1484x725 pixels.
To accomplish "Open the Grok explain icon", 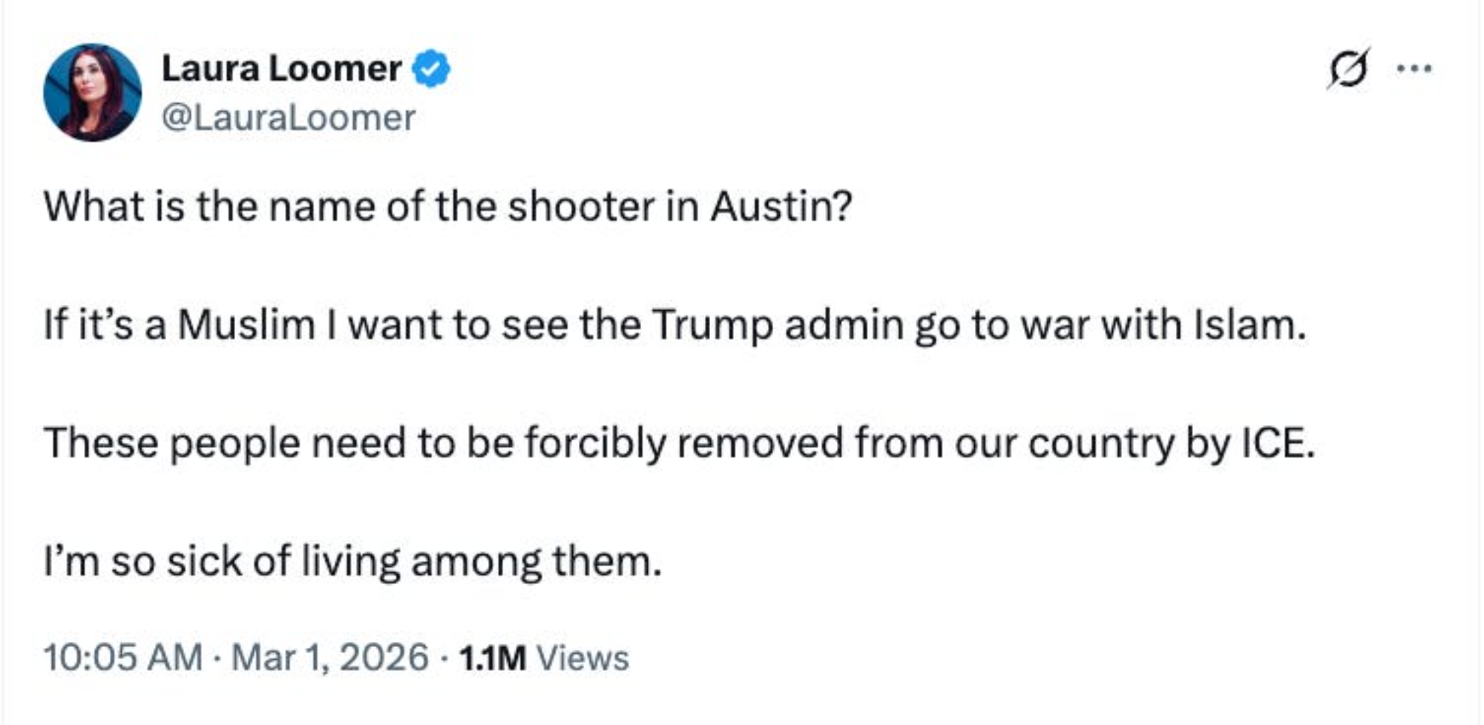I will [1347, 68].
